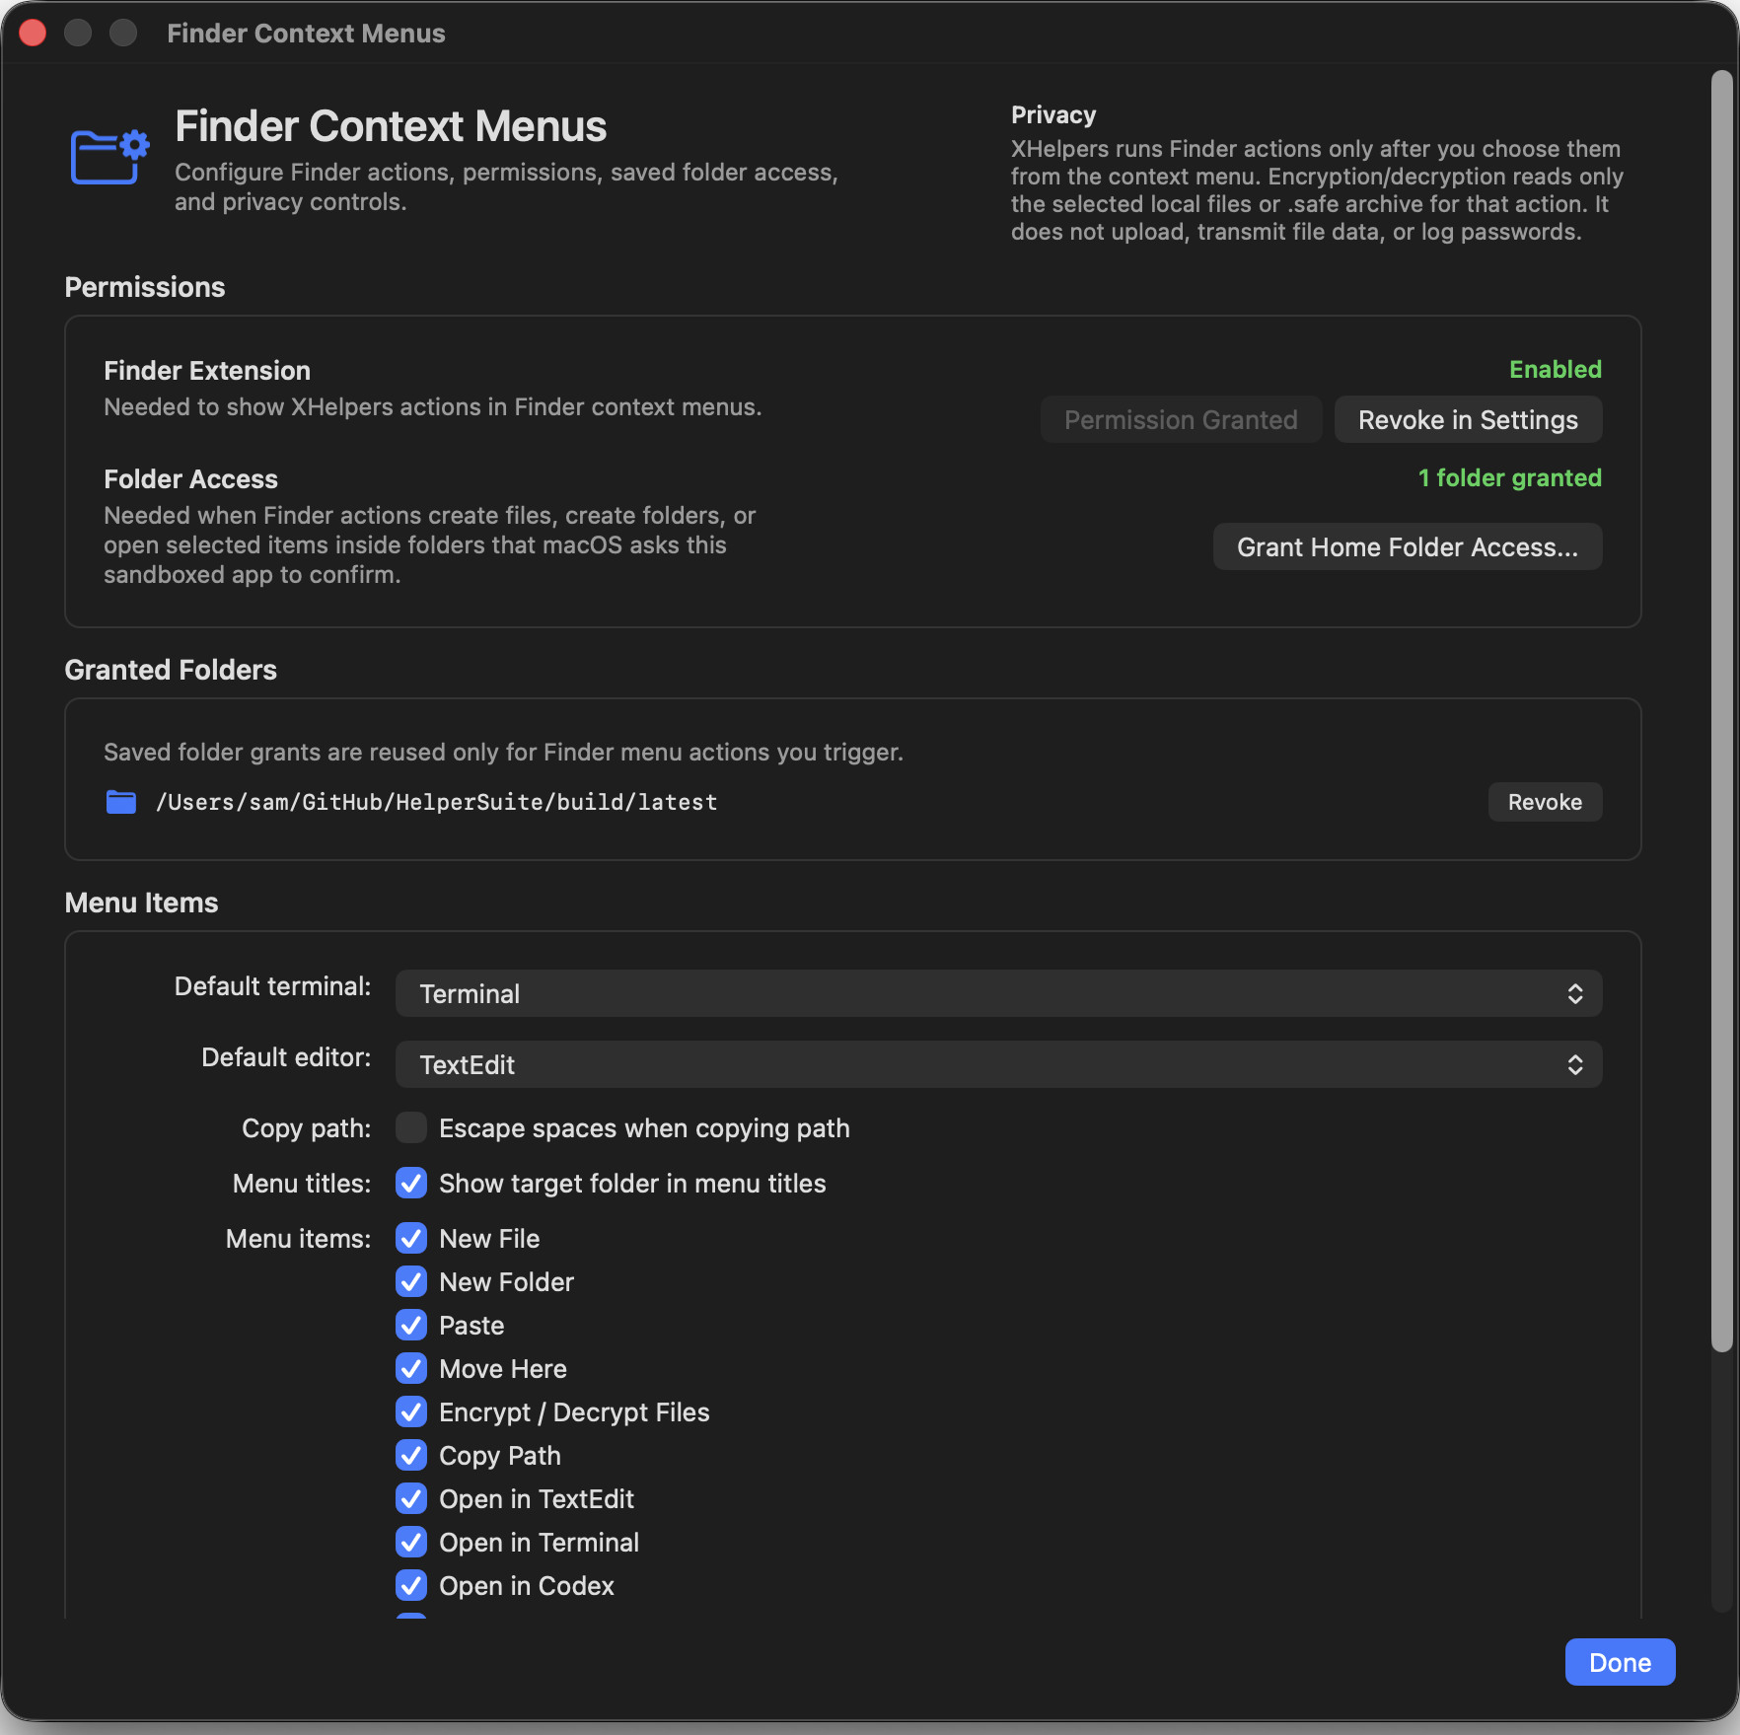Screen dimensions: 1740x1735
Task: Click the blue Done button
Action: click(x=1620, y=1662)
